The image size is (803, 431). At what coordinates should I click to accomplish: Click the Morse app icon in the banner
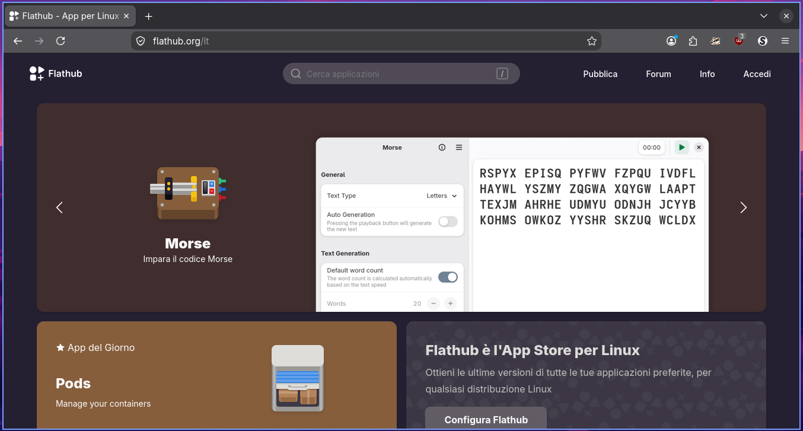coord(188,194)
